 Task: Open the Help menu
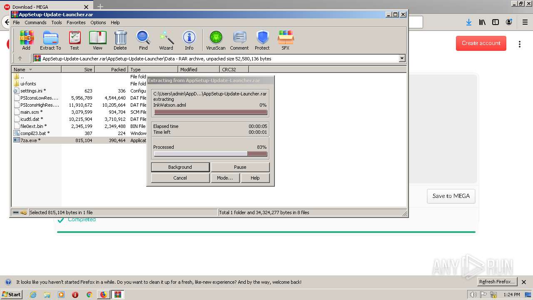(x=115, y=22)
